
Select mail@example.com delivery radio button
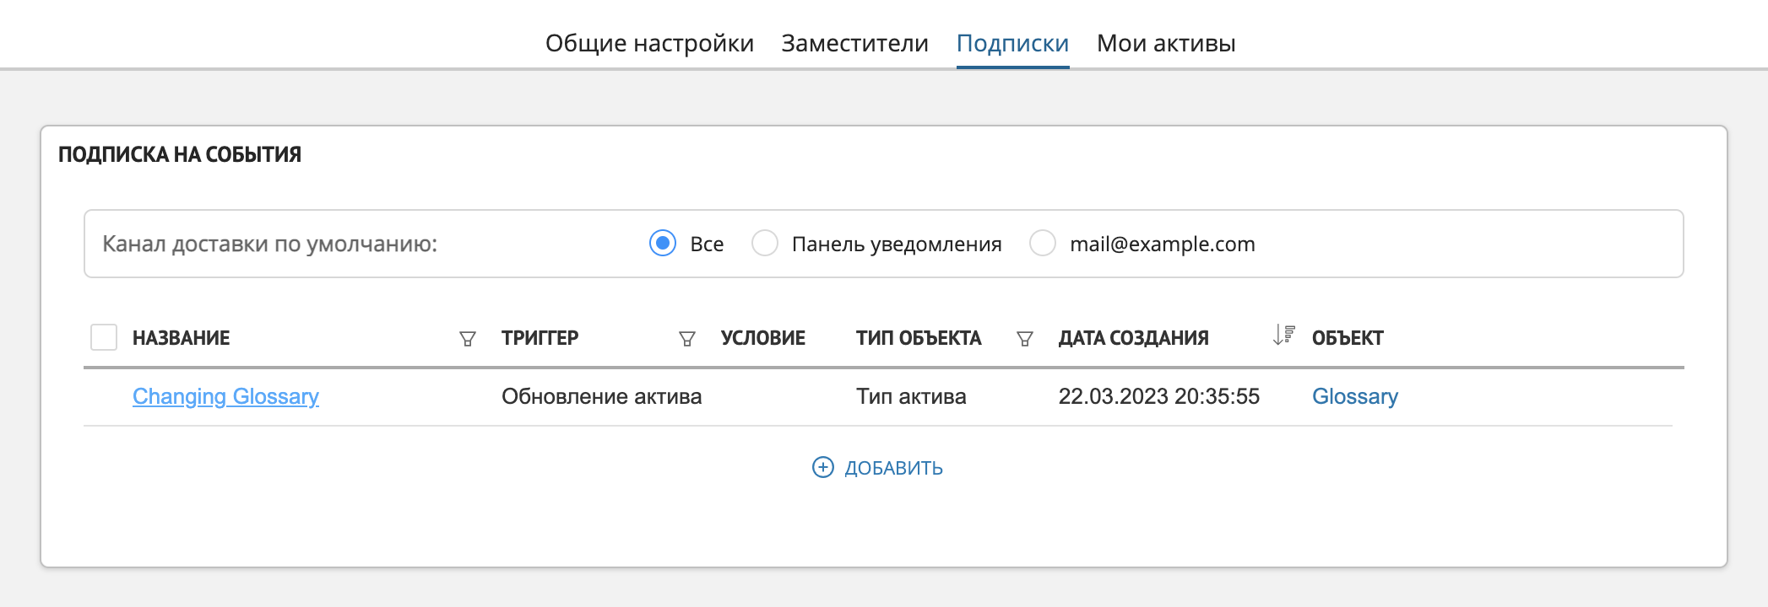1043,244
